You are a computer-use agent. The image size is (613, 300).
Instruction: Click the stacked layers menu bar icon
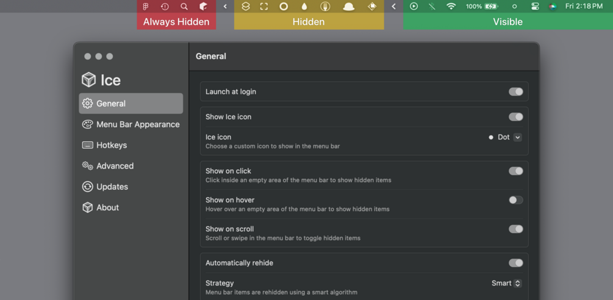(246, 6)
